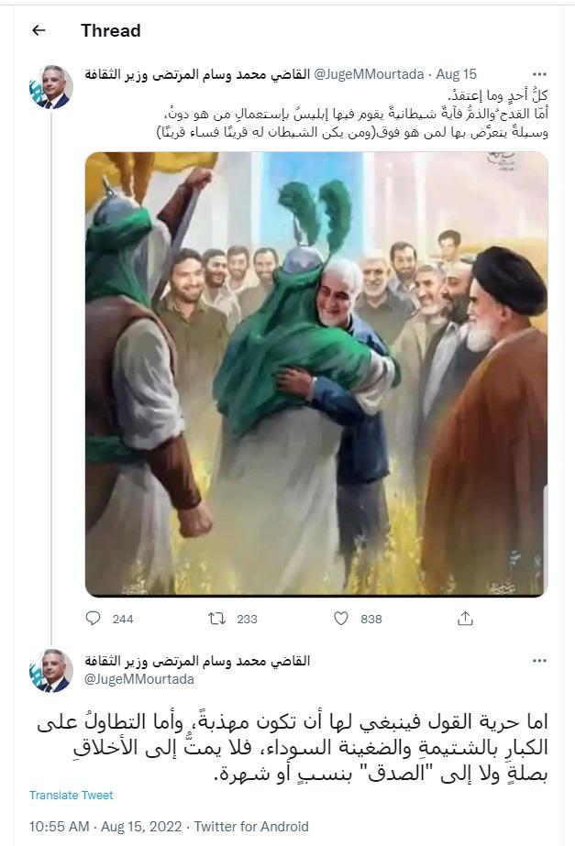Image resolution: width=575 pixels, height=846 pixels.
Task: Click the second tweet's profile avatar
Action: 50,671
